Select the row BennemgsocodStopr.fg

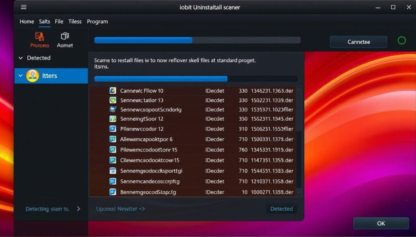tap(193, 192)
